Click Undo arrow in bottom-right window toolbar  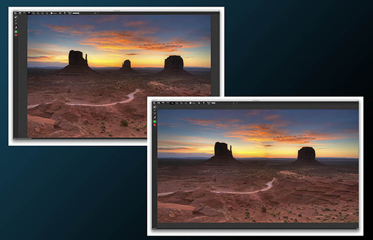163,103
